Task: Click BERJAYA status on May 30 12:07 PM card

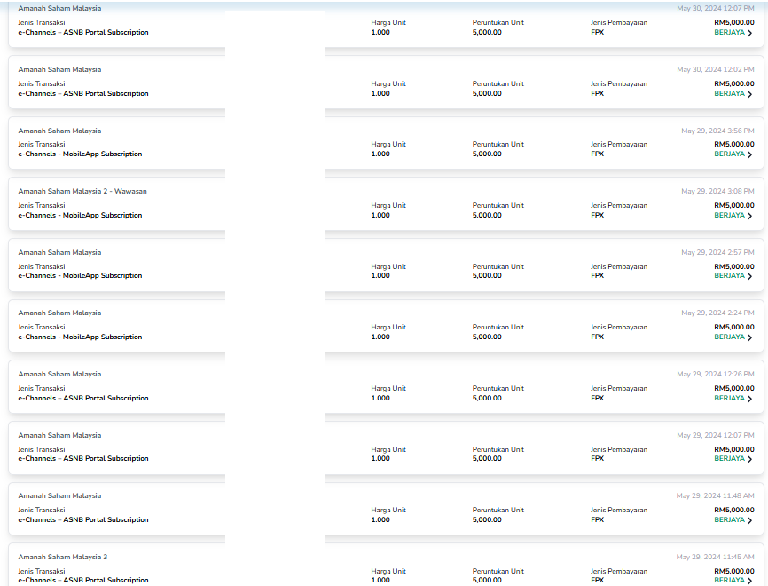Action: (729, 32)
